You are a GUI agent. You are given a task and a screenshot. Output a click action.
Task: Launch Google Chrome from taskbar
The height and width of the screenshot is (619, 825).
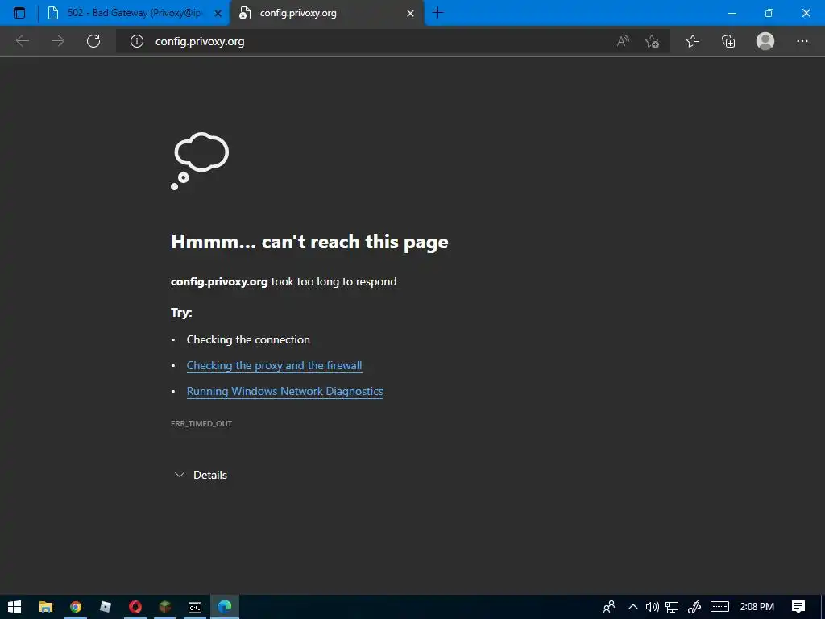(x=76, y=607)
